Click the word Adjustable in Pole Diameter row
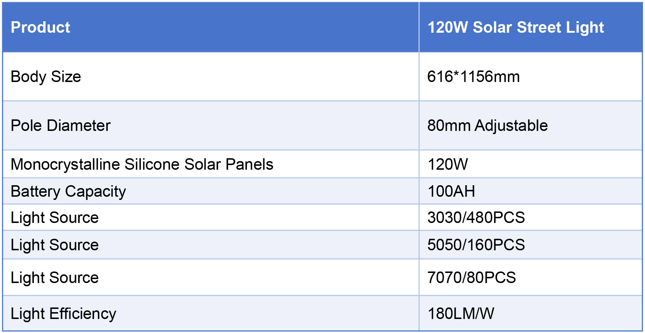The width and height of the screenshot is (645, 333). pyautogui.click(x=511, y=126)
